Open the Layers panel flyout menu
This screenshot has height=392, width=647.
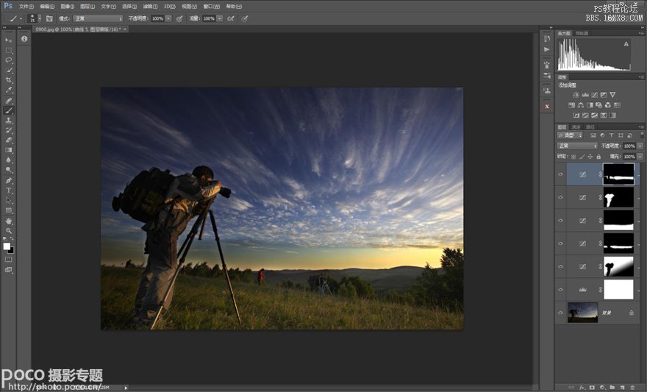(x=641, y=126)
